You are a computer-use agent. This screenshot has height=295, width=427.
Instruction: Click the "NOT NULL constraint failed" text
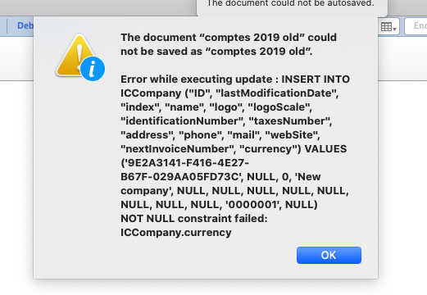(x=194, y=219)
